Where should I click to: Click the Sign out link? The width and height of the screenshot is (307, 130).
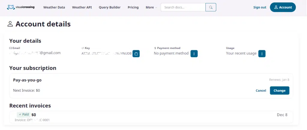(x=260, y=7)
